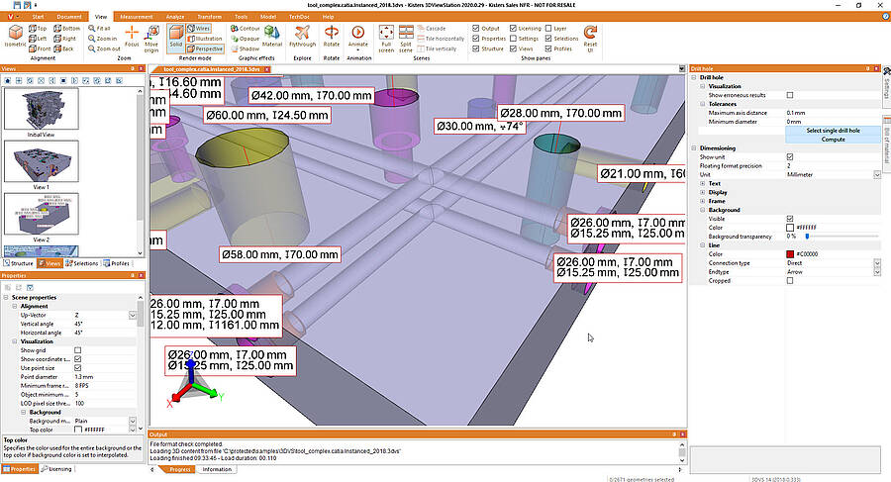Toggle Wires render mode
Viewport: 891px width, 482px height.
click(199, 29)
